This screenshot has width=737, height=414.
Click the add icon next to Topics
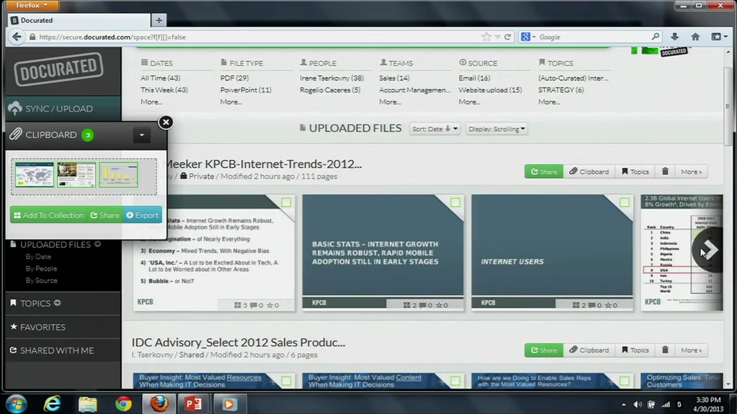pyautogui.click(x=57, y=303)
